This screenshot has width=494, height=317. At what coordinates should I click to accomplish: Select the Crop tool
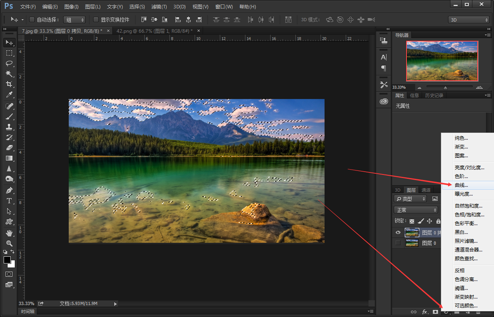coord(9,84)
